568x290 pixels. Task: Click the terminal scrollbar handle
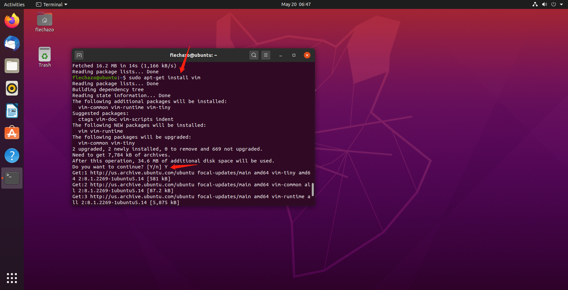click(312, 190)
